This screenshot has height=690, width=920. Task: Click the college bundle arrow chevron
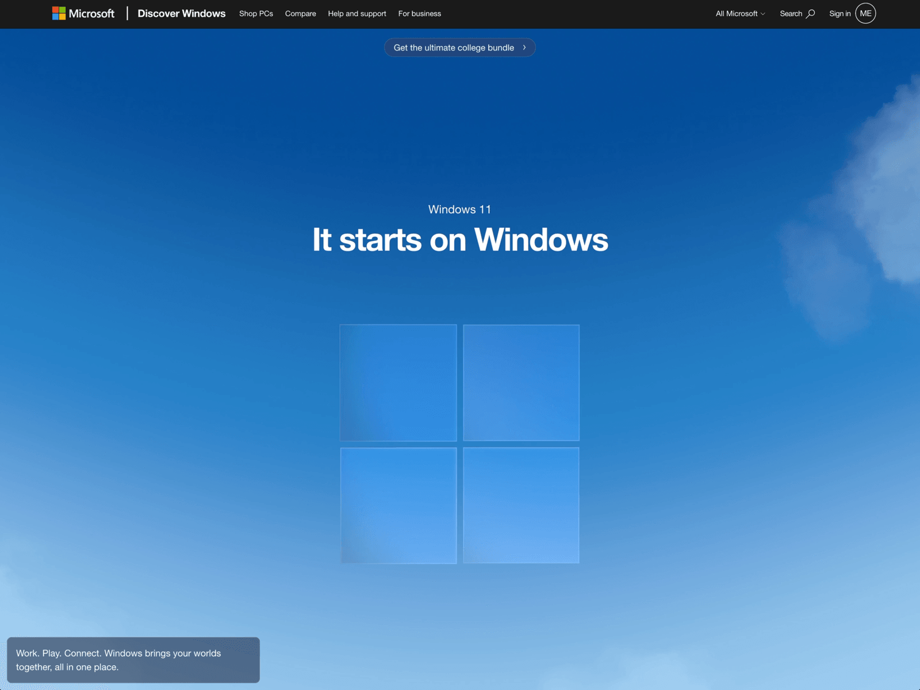[x=524, y=48]
